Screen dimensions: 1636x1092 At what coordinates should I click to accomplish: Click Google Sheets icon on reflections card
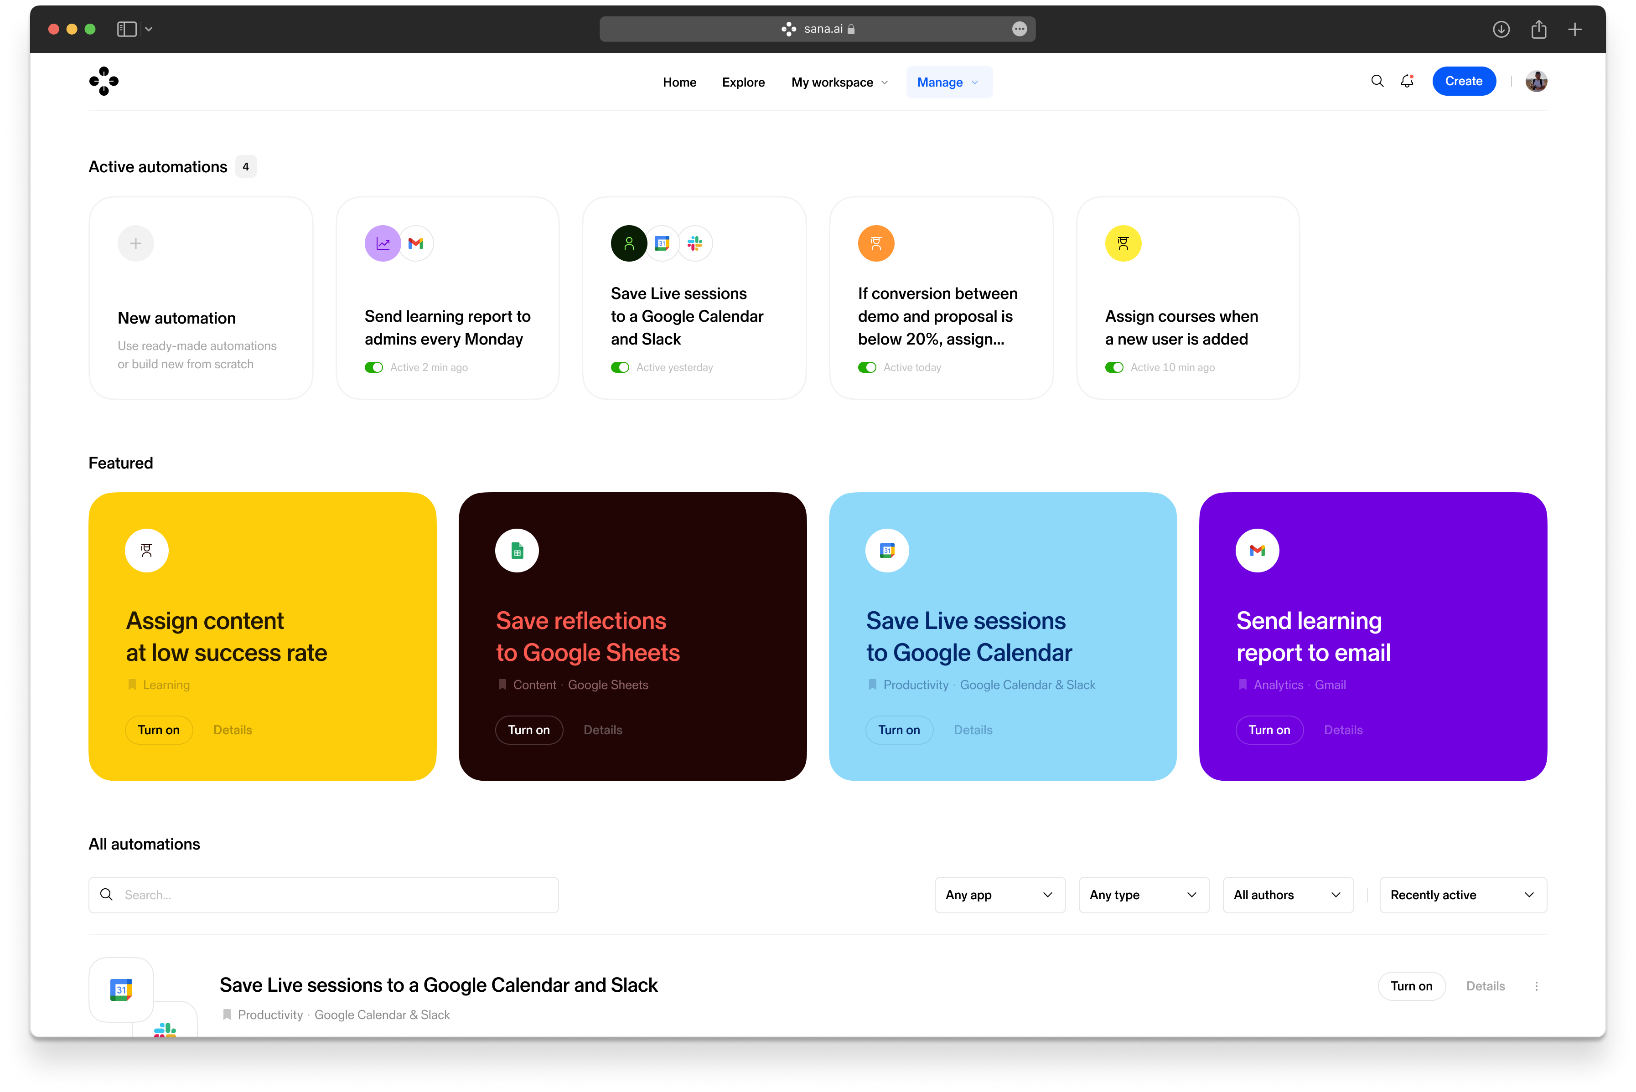pos(516,551)
